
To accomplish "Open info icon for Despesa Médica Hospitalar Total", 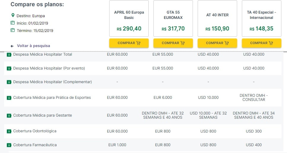I will click(x=9, y=54).
